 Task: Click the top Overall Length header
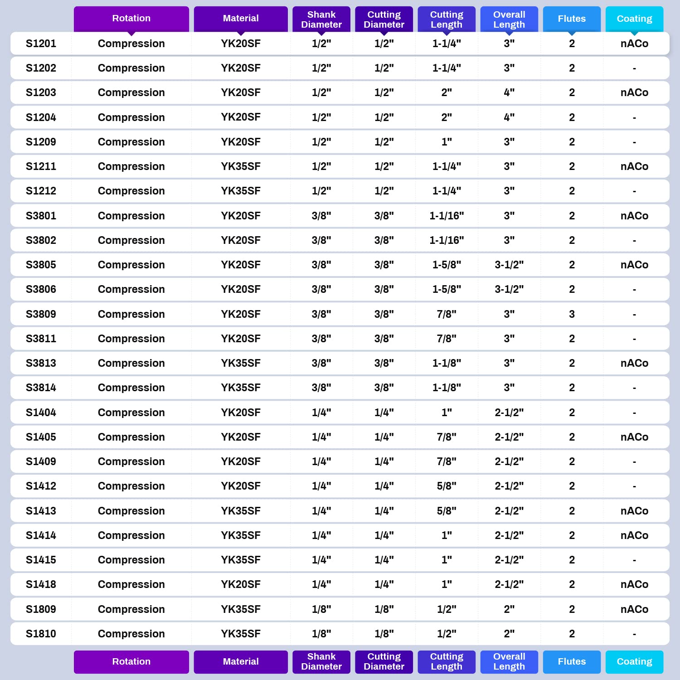coord(509,19)
